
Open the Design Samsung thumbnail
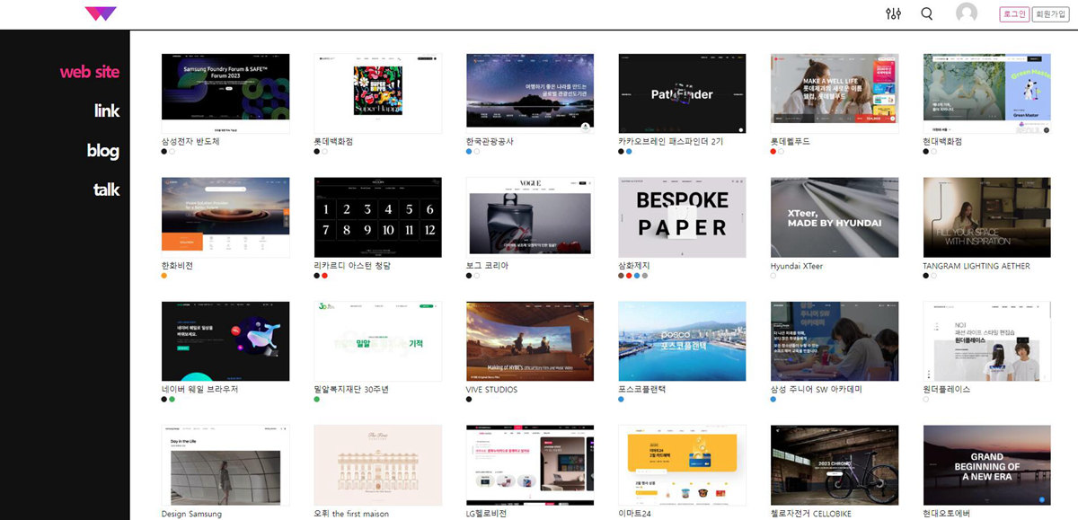[x=225, y=465]
